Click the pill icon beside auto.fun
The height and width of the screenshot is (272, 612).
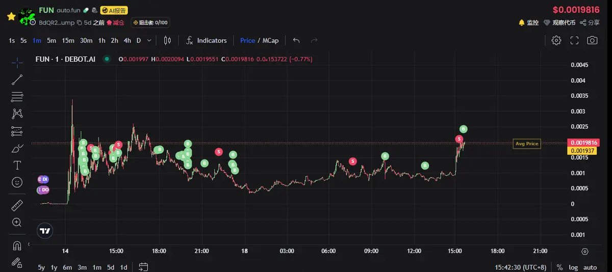pos(86,10)
